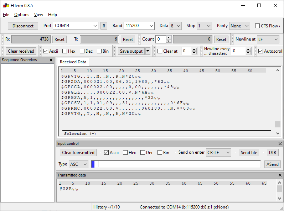The width and height of the screenshot is (284, 211).
Task: Open the Options menu
Action: [22, 15]
